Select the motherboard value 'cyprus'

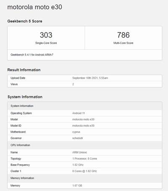point(76,132)
